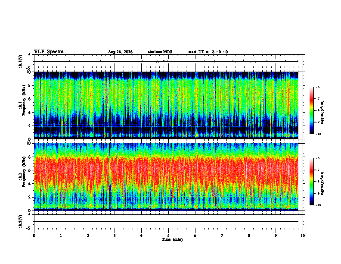Image resolution: width=341 pixels, height=264 pixels.
Task: Click the "VLF Spectra" plot title
Action: tap(49, 52)
